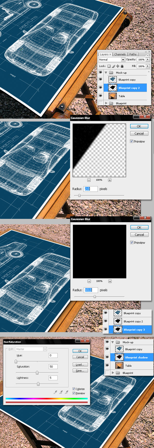The height and width of the screenshot is (448, 154).
Task: Click the Saturation slider handle
Action: click(37, 373)
